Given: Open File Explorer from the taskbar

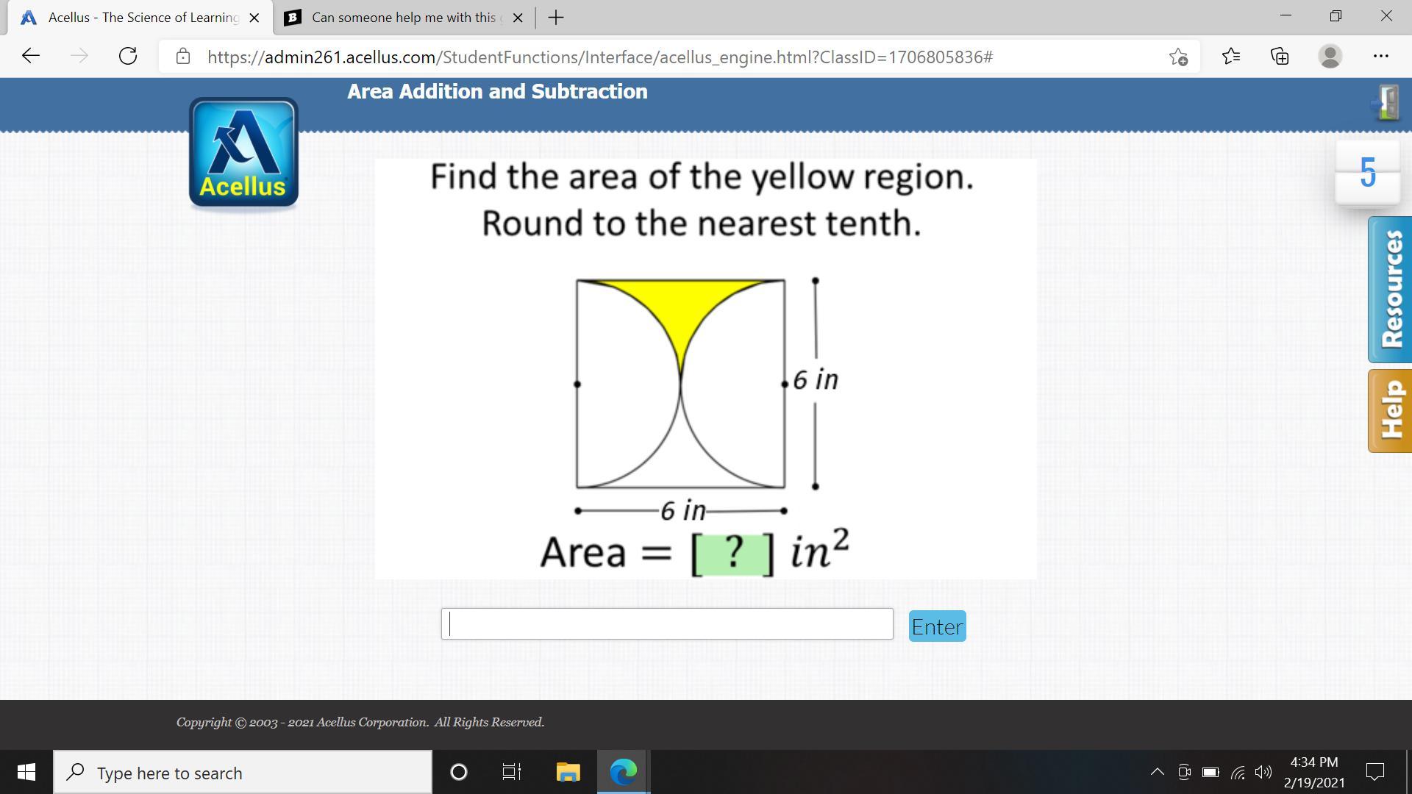Looking at the screenshot, I should click(568, 772).
